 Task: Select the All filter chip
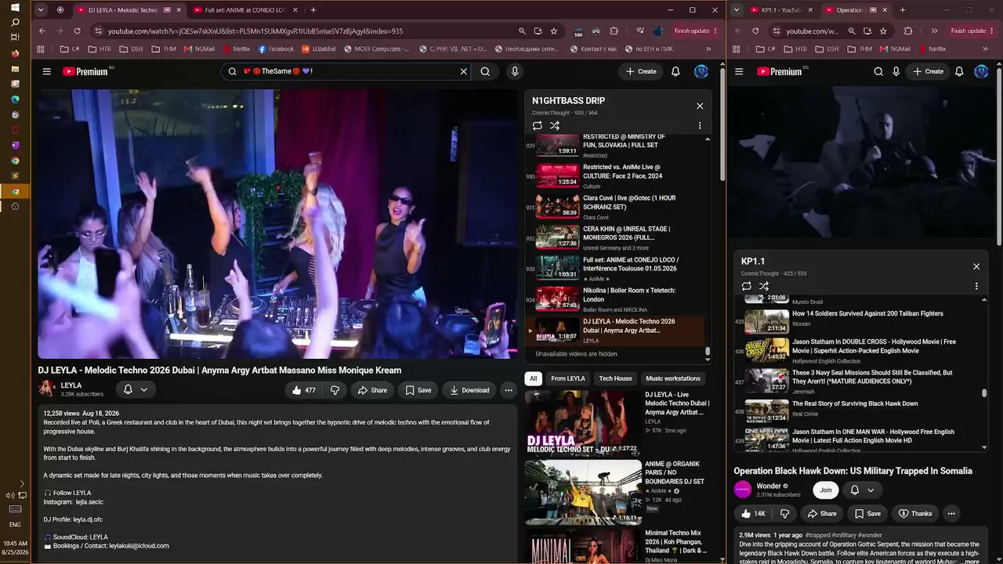pos(534,378)
